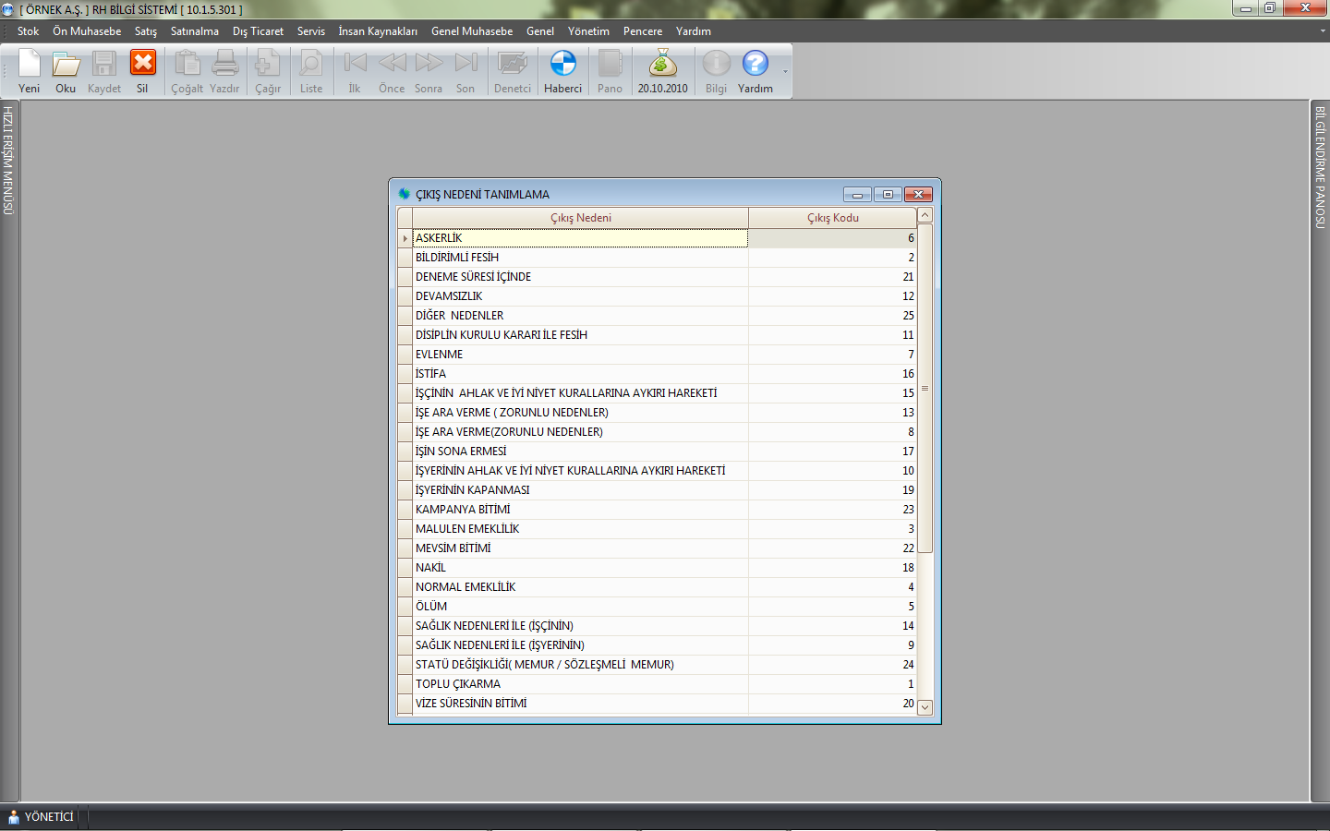The image size is (1330, 831).
Task: Click the Yazdır printer icon
Action: [x=224, y=71]
